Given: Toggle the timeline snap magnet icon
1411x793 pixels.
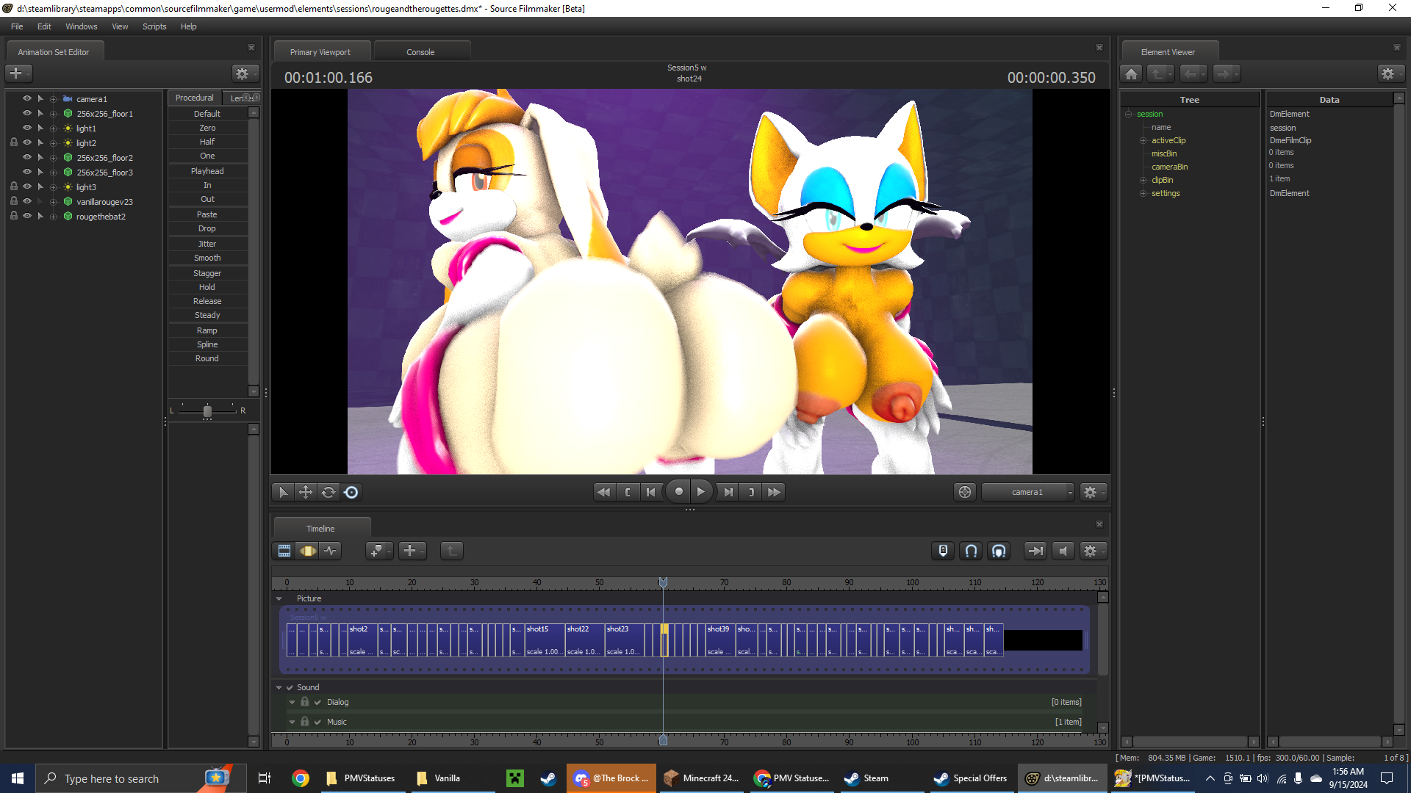Looking at the screenshot, I should coord(971,551).
